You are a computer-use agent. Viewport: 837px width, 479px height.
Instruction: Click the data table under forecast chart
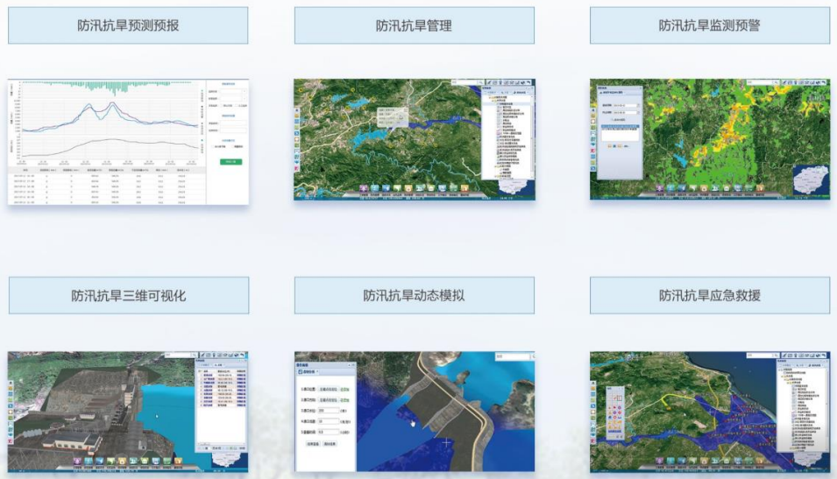pyautogui.click(x=105, y=187)
